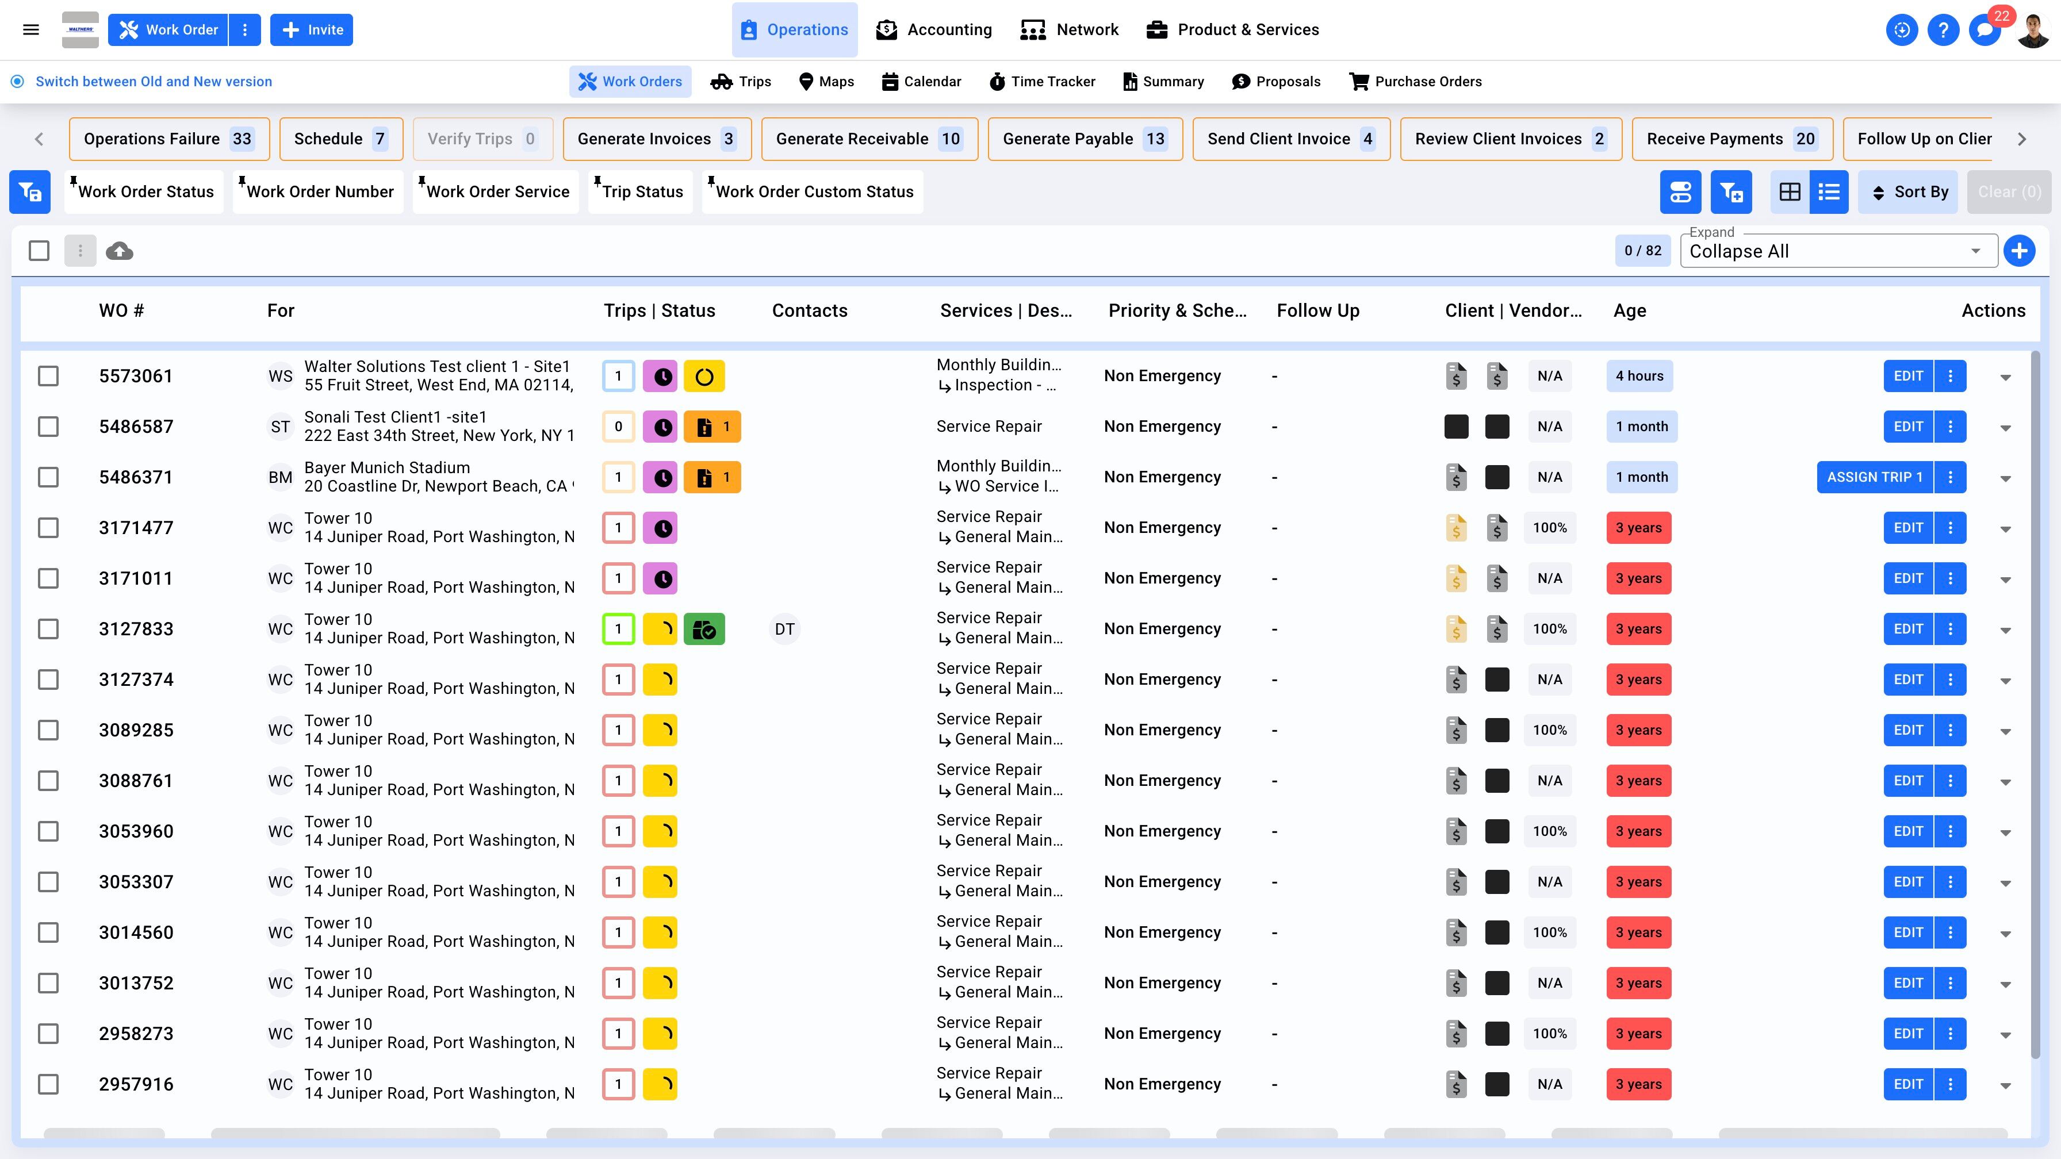Image resolution: width=2061 pixels, height=1159 pixels.
Task: Tick the select-all checkbox above table
Action: 39,251
